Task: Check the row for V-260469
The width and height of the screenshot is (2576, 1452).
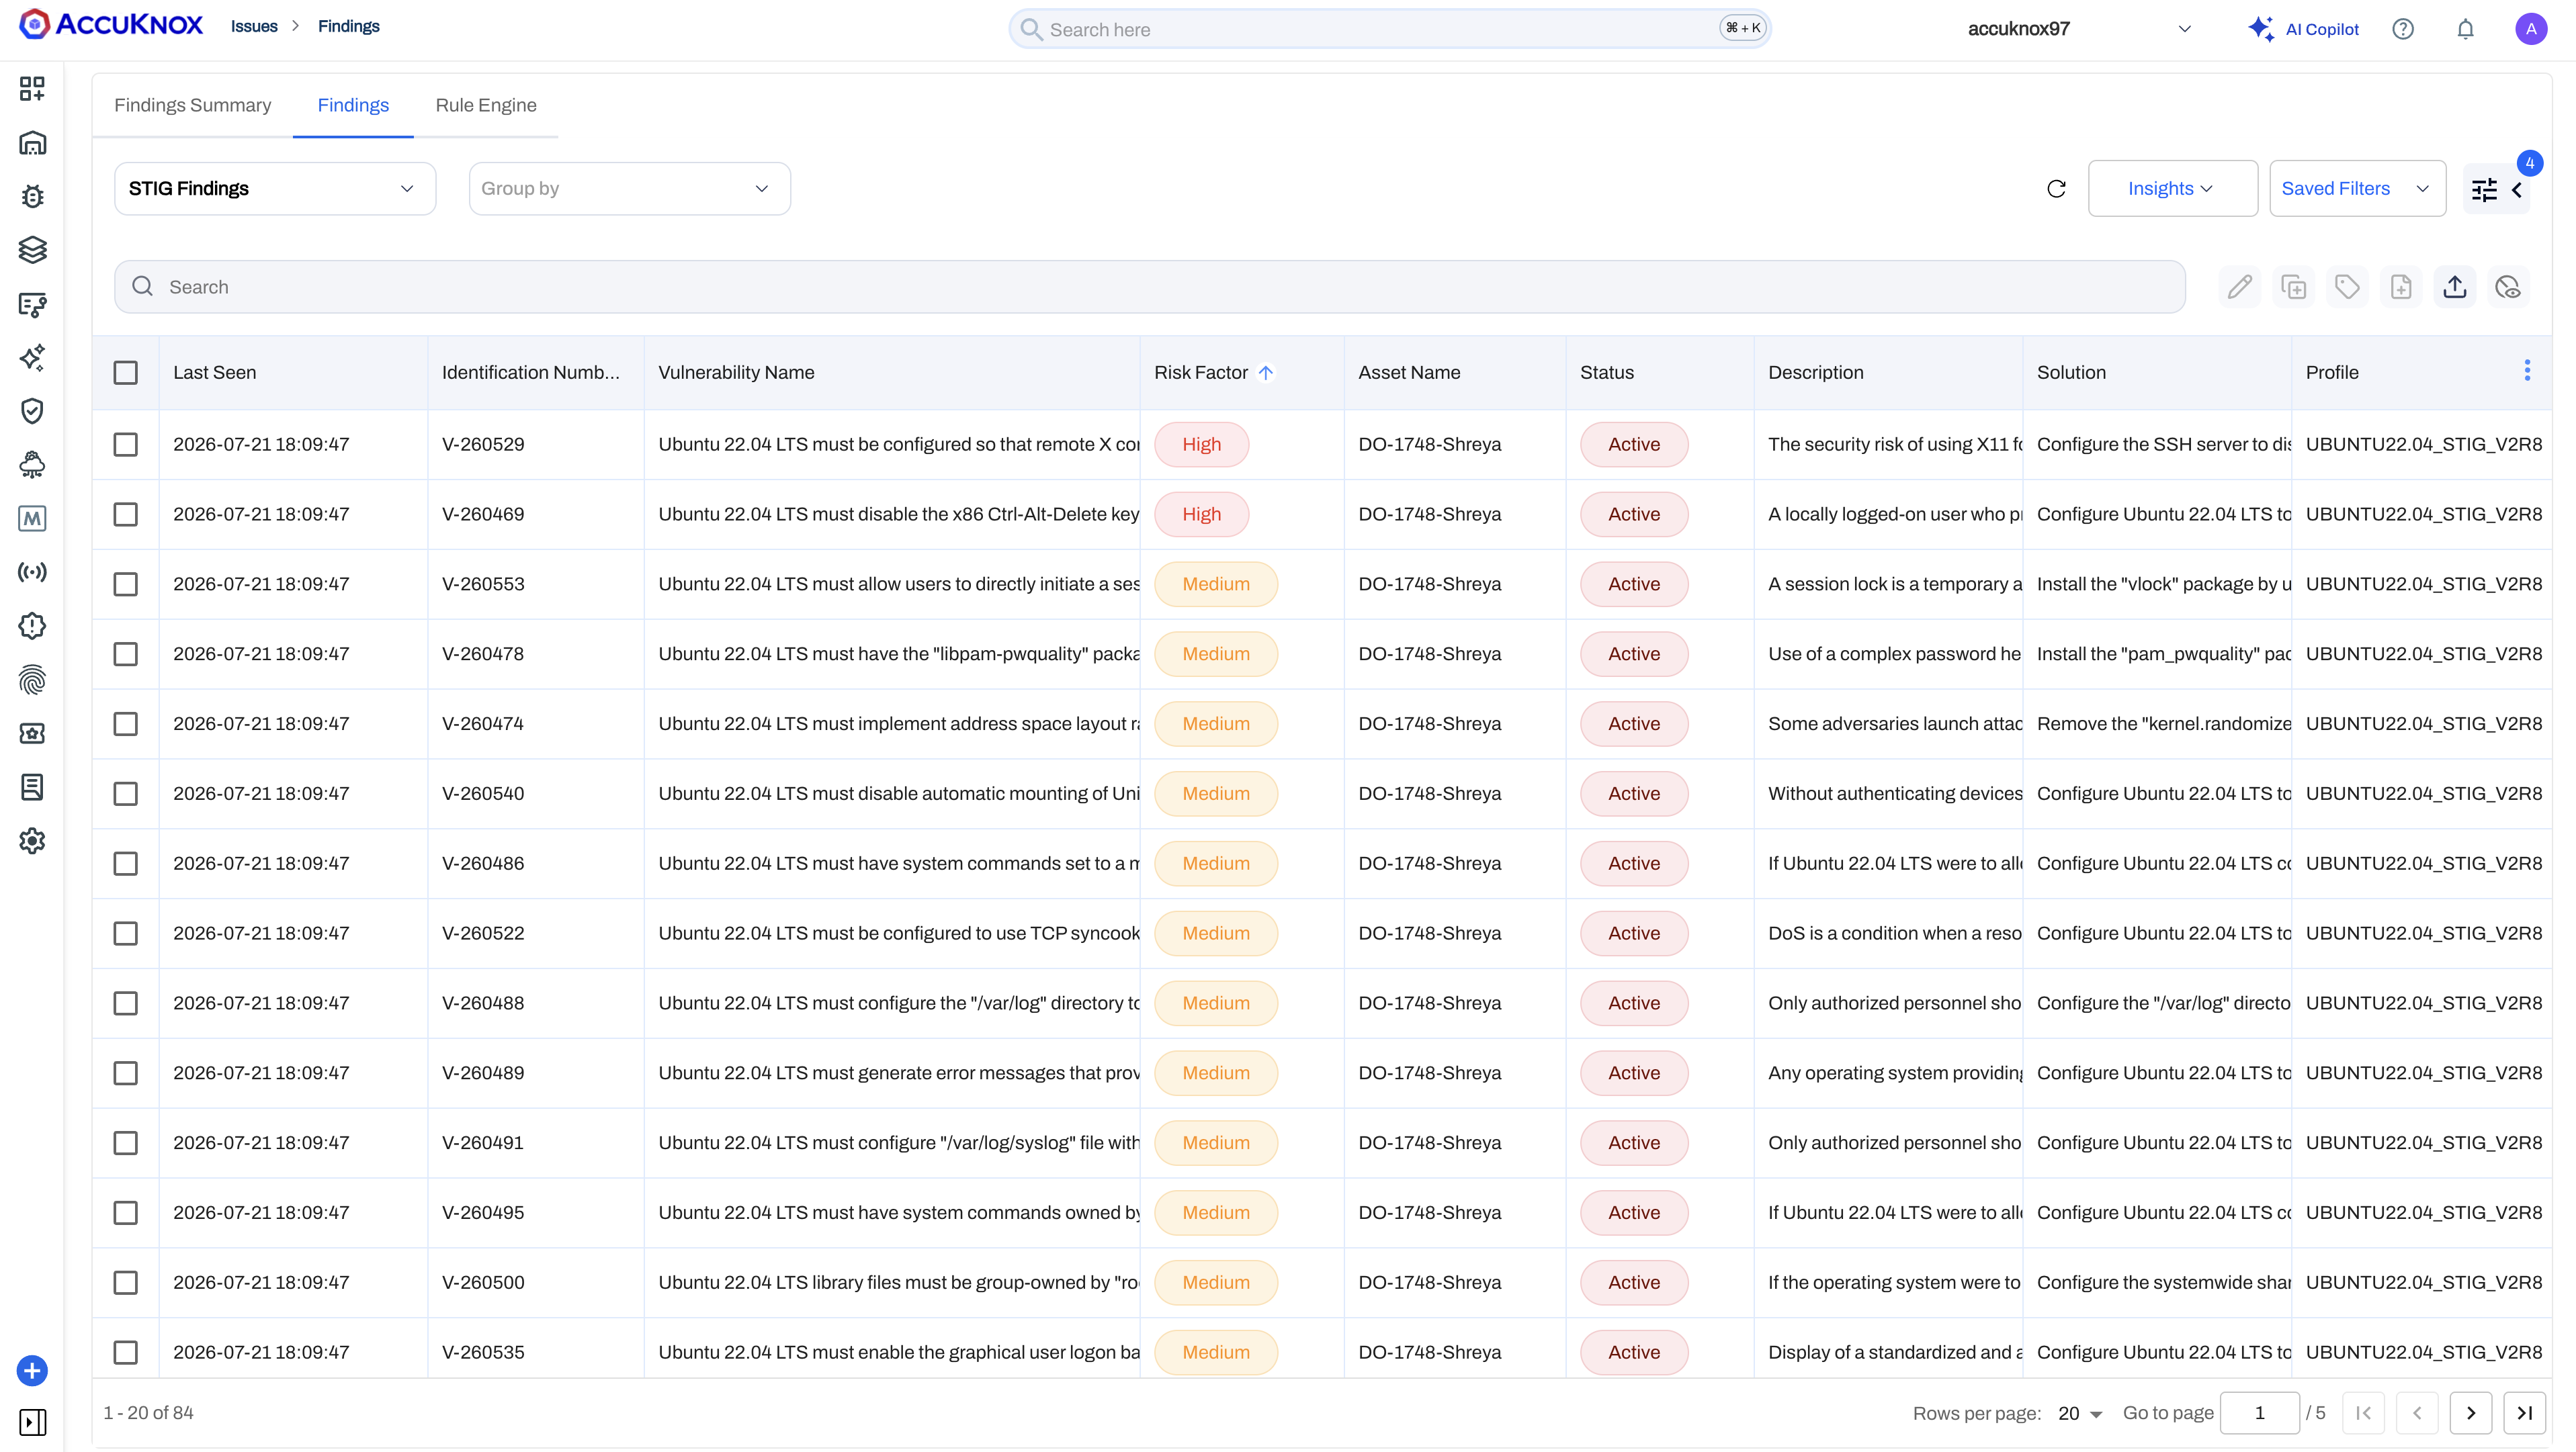Action: coord(125,514)
